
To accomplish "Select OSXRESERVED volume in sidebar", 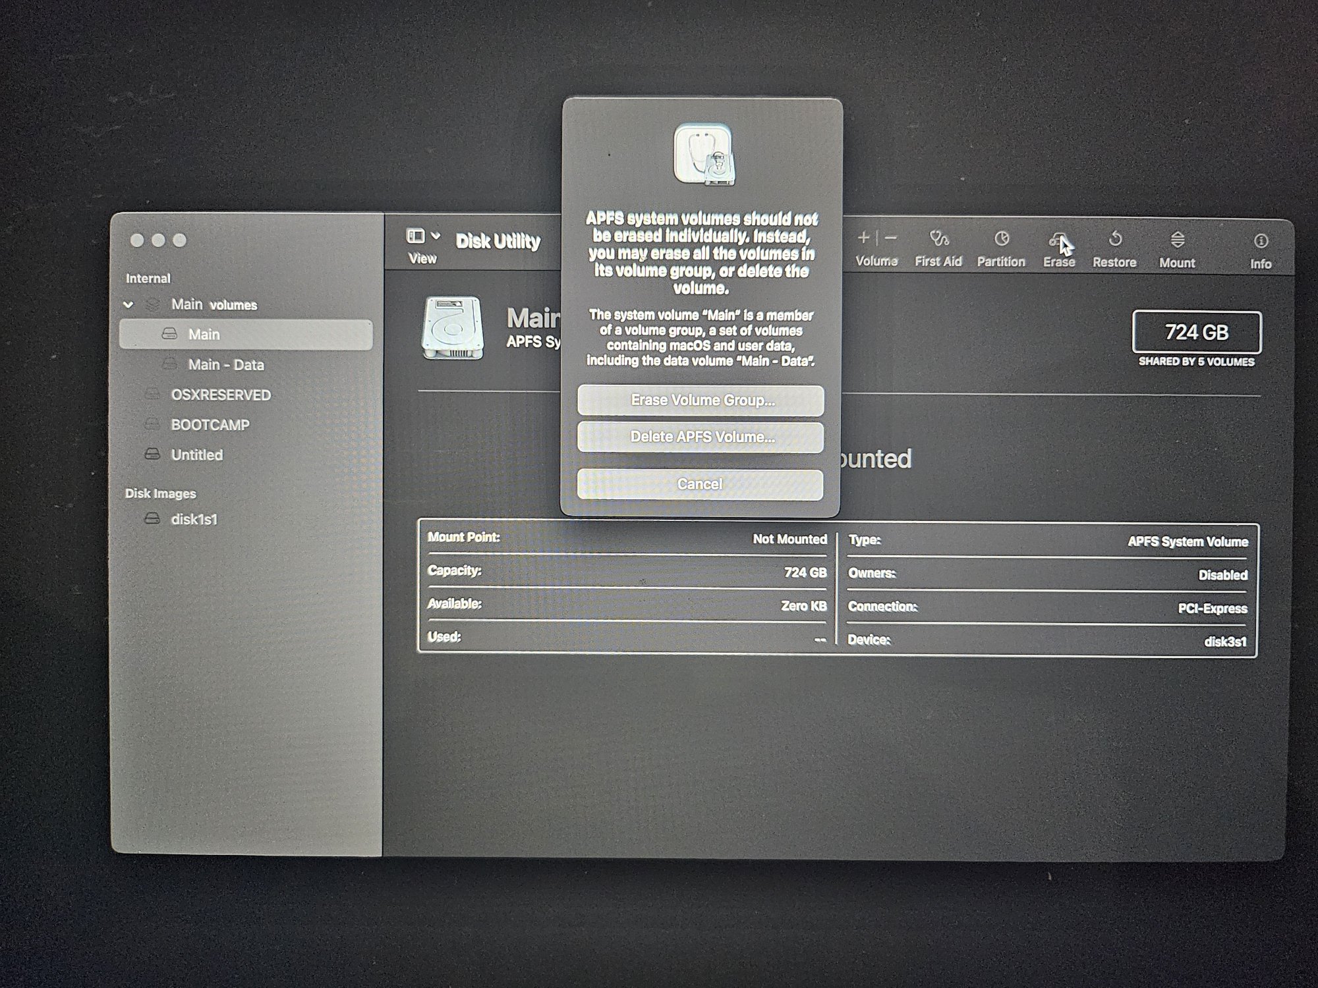I will 220,395.
